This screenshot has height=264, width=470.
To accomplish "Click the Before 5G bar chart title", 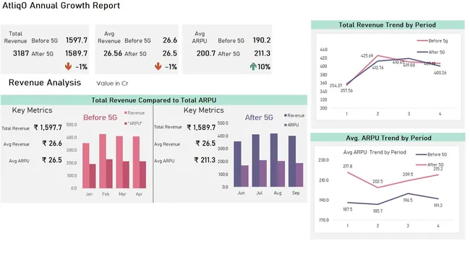I will 100,118.
